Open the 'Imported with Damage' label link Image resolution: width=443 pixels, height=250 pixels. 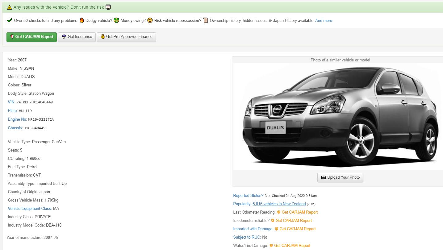pos(253,229)
